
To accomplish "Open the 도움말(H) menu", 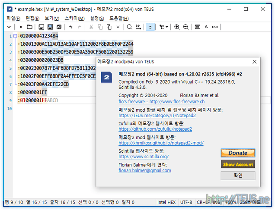I will [x=119, y=19].
